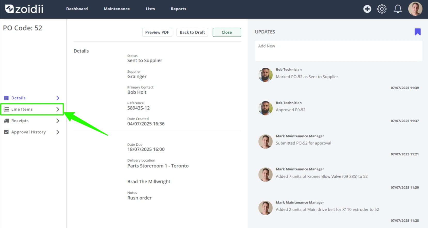Open the Reports menu
The width and height of the screenshot is (428, 228).
coord(178,9)
